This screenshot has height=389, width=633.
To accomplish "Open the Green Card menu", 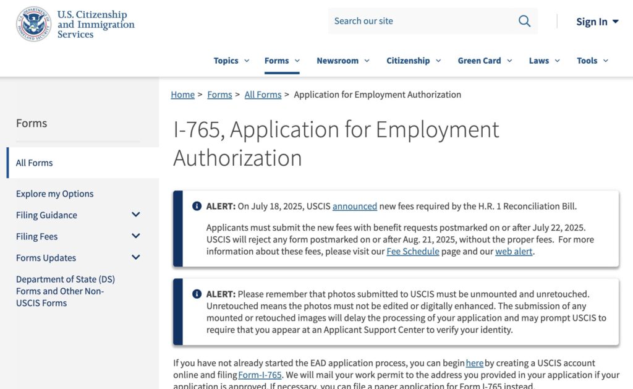I will pyautogui.click(x=485, y=61).
